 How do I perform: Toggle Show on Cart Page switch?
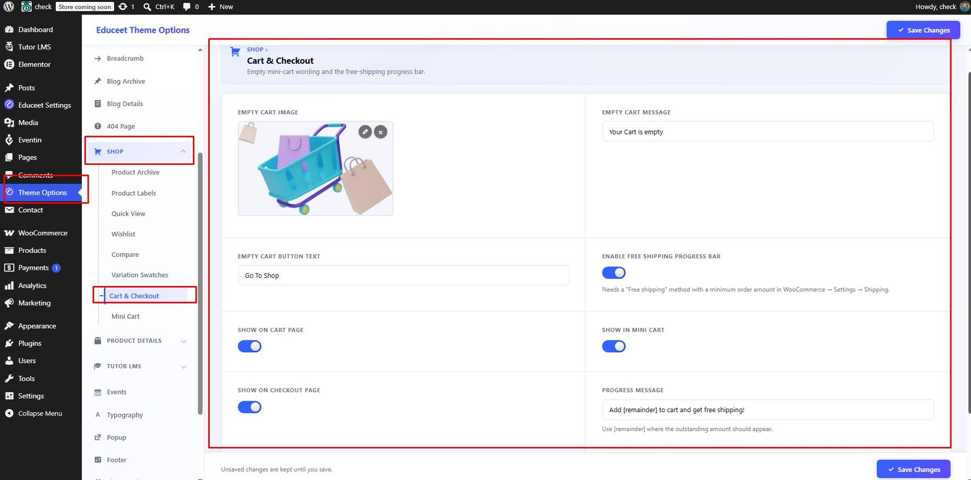[x=249, y=347]
